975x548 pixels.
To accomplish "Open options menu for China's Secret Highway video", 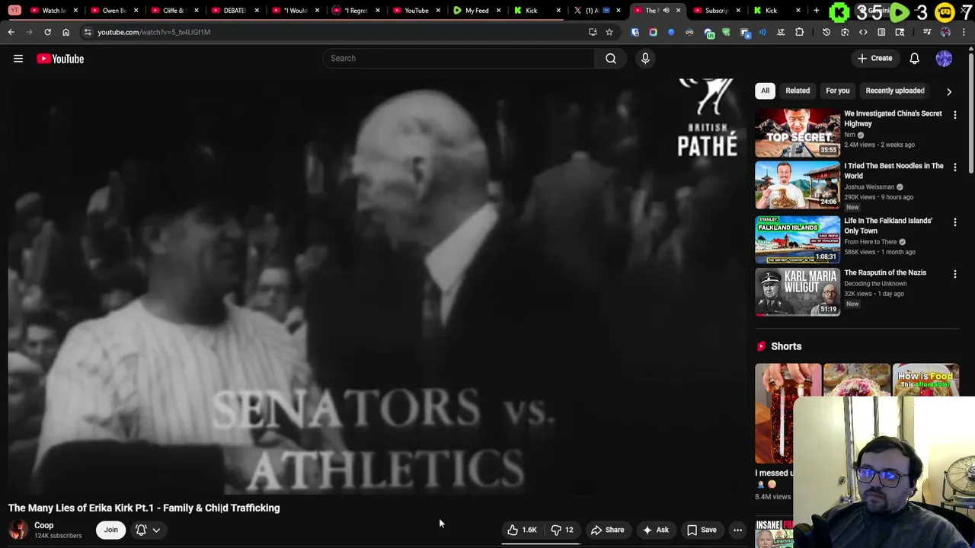I will (954, 115).
